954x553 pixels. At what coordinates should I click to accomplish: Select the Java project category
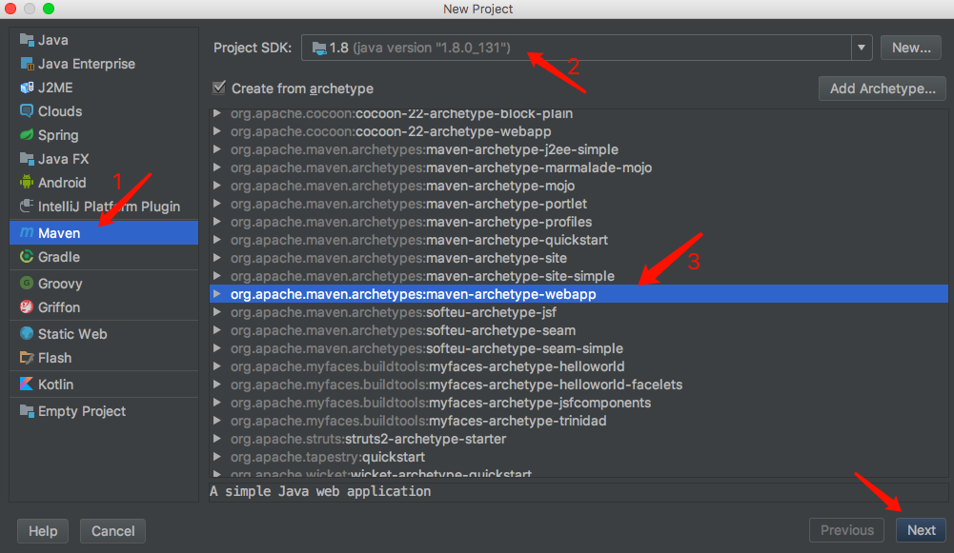pyautogui.click(x=104, y=40)
